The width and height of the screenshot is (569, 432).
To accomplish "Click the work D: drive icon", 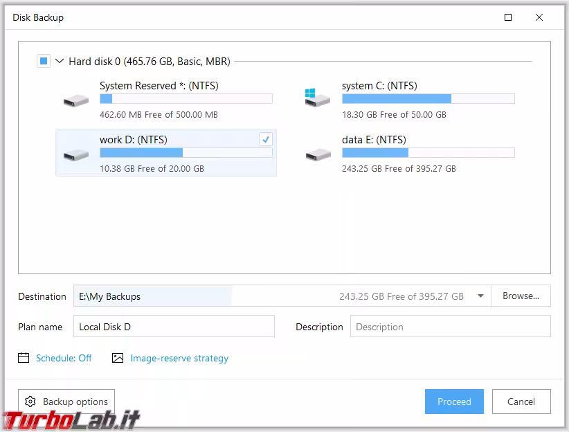I will pos(75,154).
